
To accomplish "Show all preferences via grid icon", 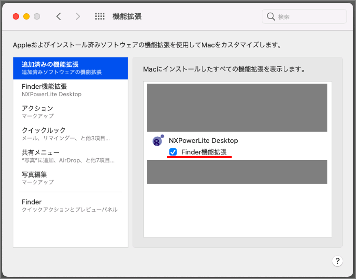I will (100, 16).
